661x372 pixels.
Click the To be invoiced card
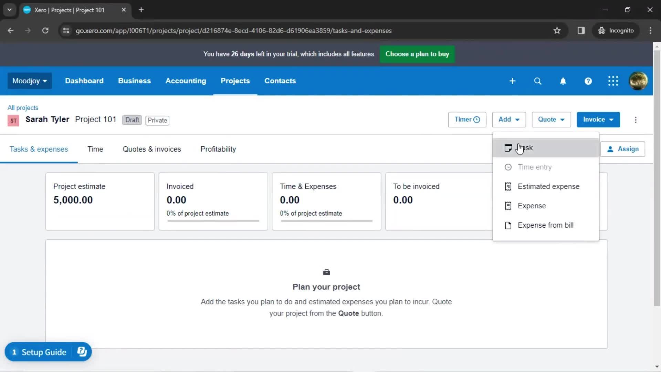point(439,201)
